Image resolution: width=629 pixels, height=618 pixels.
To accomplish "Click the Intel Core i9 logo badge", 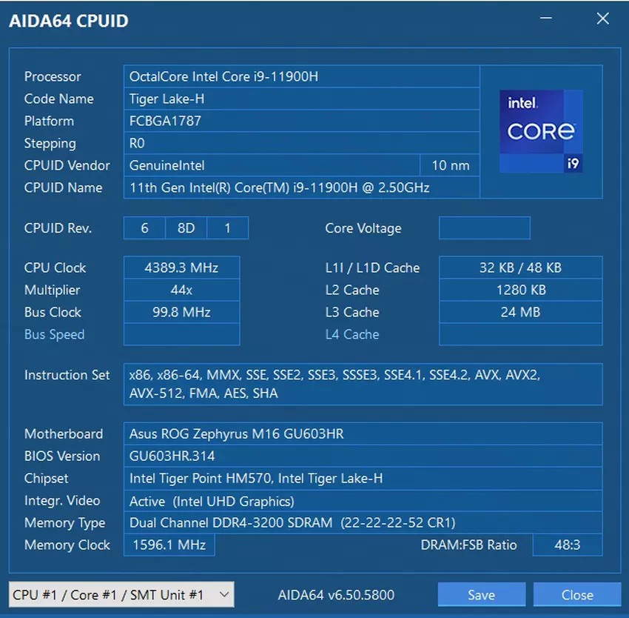I will coord(541,131).
